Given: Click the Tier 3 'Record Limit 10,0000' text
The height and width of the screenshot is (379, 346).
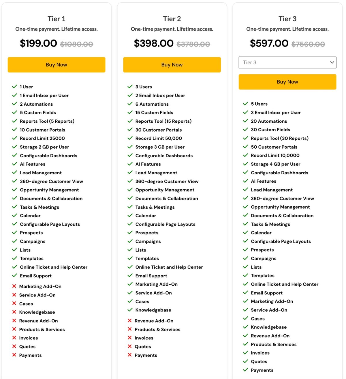Looking at the screenshot, I should click(275, 155).
